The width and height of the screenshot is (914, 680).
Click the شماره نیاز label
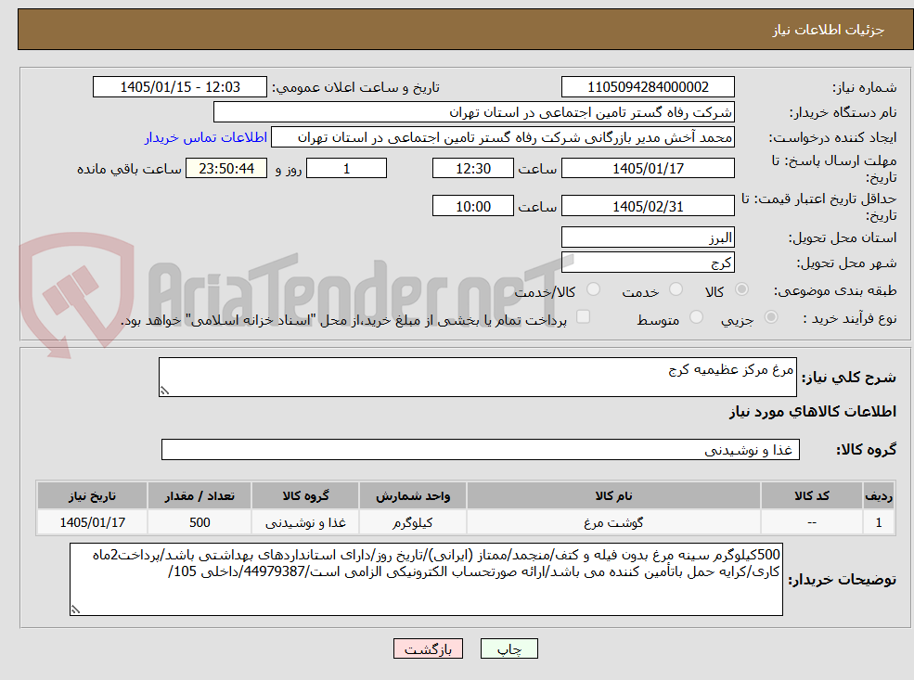(865, 87)
